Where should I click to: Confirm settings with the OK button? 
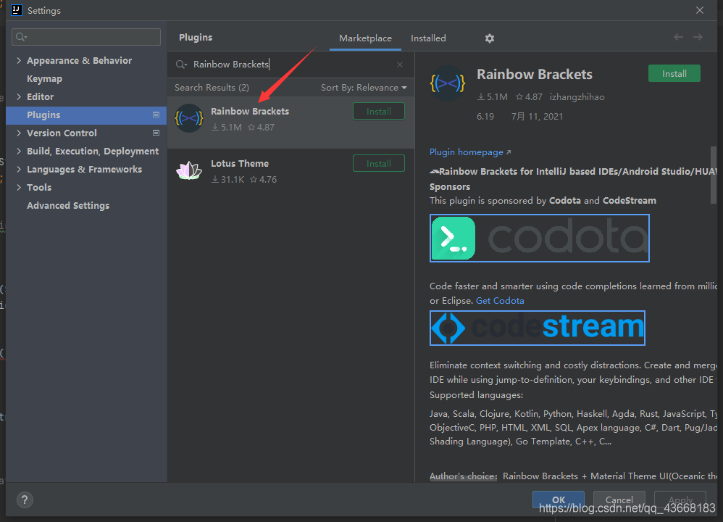[559, 500]
